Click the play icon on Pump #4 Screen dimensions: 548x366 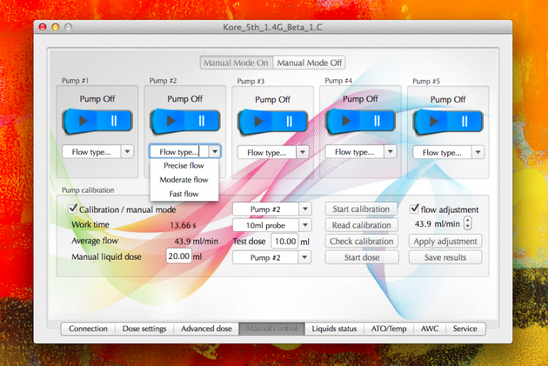(x=347, y=121)
